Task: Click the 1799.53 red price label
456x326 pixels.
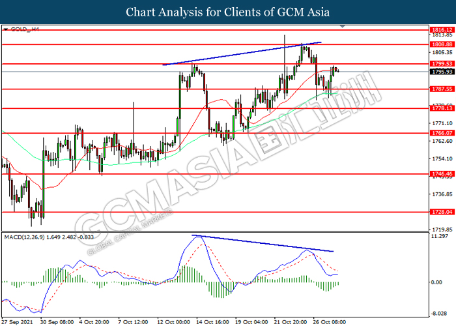Action: coord(442,64)
